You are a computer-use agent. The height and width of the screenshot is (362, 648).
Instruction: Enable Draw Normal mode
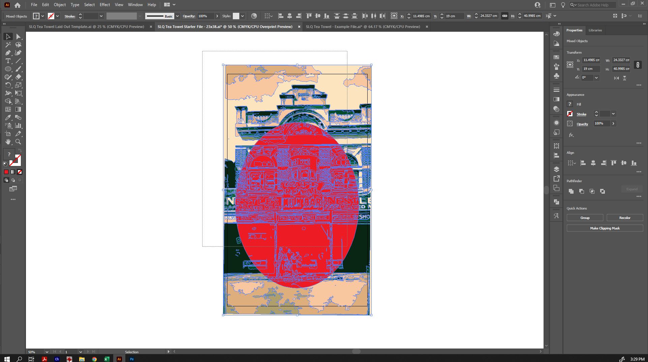pos(6,180)
